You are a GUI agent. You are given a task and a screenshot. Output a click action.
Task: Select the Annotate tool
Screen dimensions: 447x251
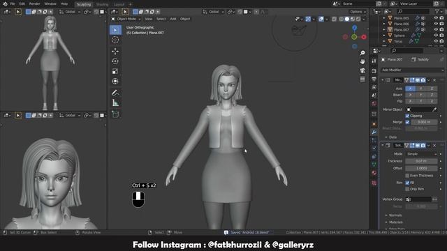click(115, 93)
